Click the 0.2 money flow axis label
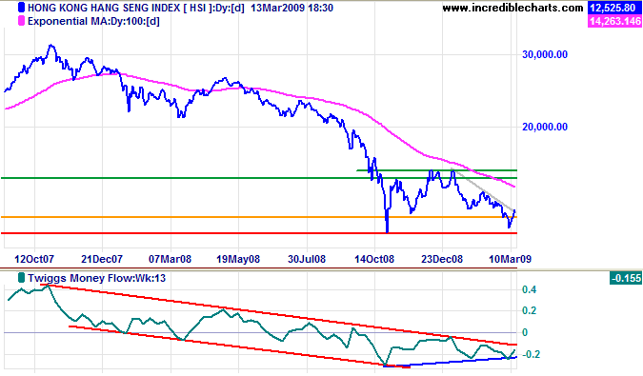Viewport: 643px width, 376px height. (x=529, y=311)
